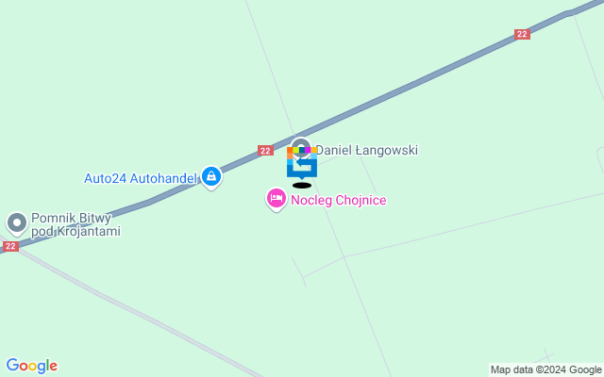Click the highway between Auto24 and route 22 shield
This screenshot has width=604, height=377.
click(240, 162)
